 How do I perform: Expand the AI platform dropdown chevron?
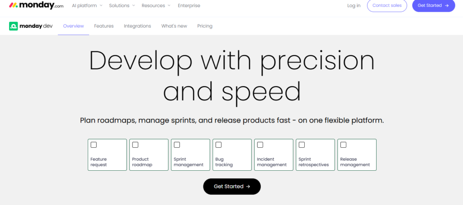click(x=101, y=5)
